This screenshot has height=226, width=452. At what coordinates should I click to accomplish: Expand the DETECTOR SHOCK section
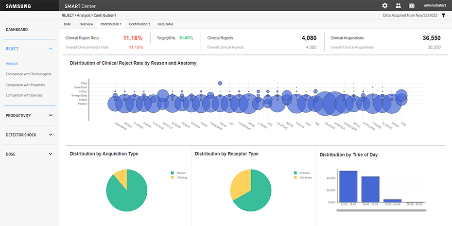[x=51, y=135]
